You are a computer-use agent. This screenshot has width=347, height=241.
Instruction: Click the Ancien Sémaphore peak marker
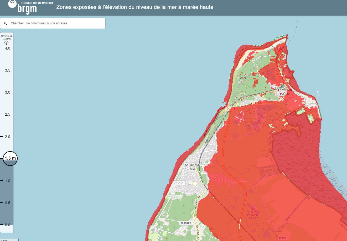(x=242, y=91)
